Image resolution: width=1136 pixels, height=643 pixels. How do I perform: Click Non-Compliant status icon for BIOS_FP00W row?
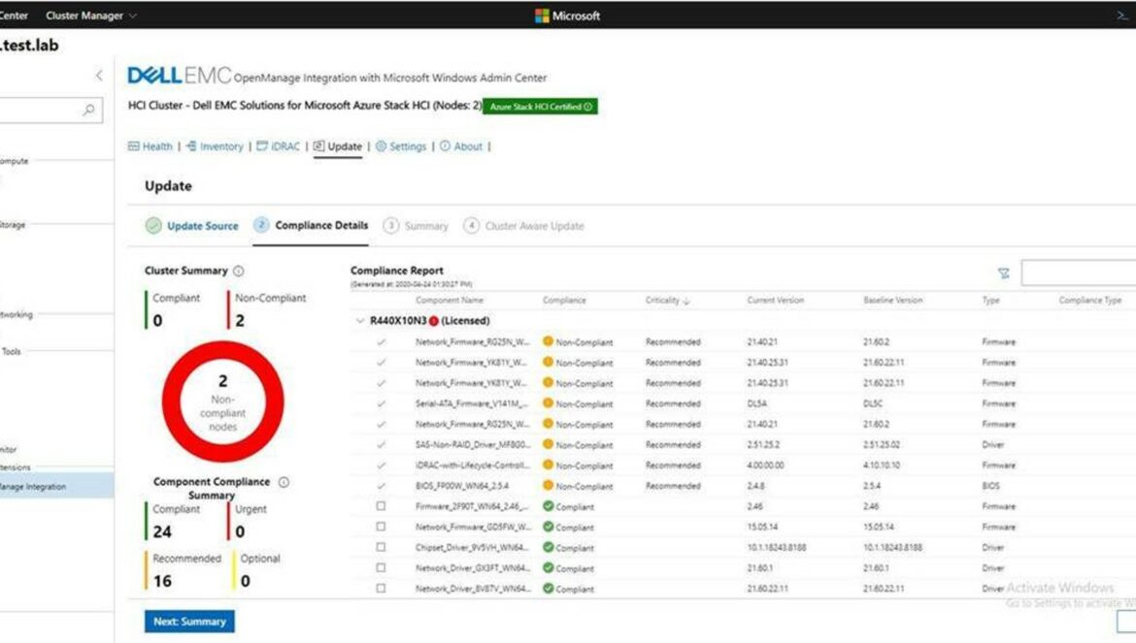(549, 485)
